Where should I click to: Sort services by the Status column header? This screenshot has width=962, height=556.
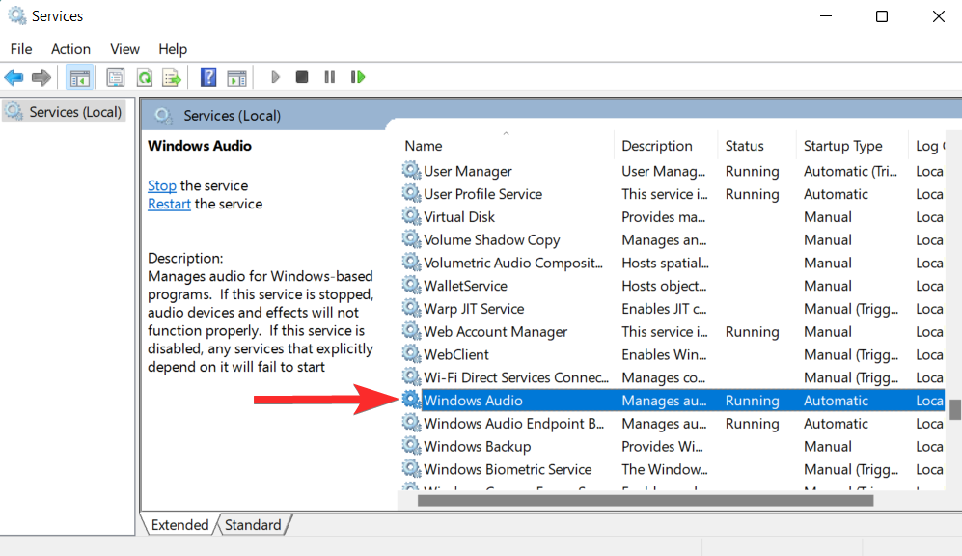[743, 145]
